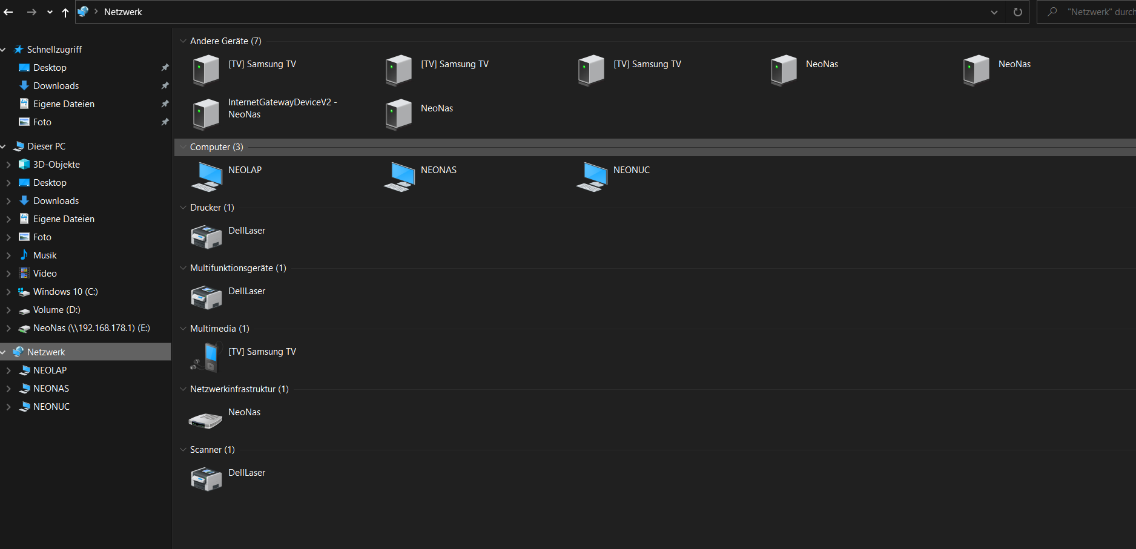Collapse the Netzwerkinfrastruktur (1) group
Screen dimensions: 1136x549
coord(183,389)
